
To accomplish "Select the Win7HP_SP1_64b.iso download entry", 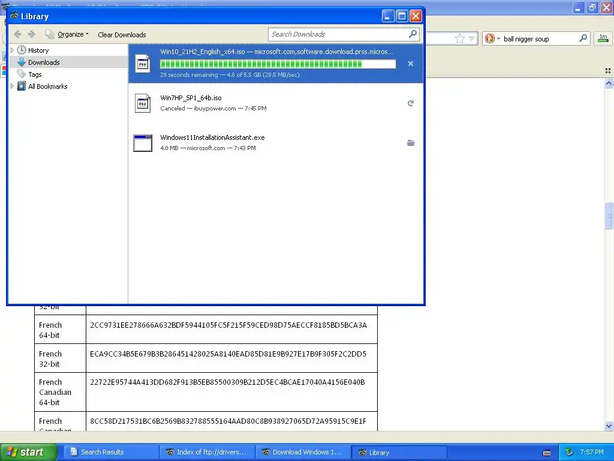I will pyautogui.click(x=276, y=103).
